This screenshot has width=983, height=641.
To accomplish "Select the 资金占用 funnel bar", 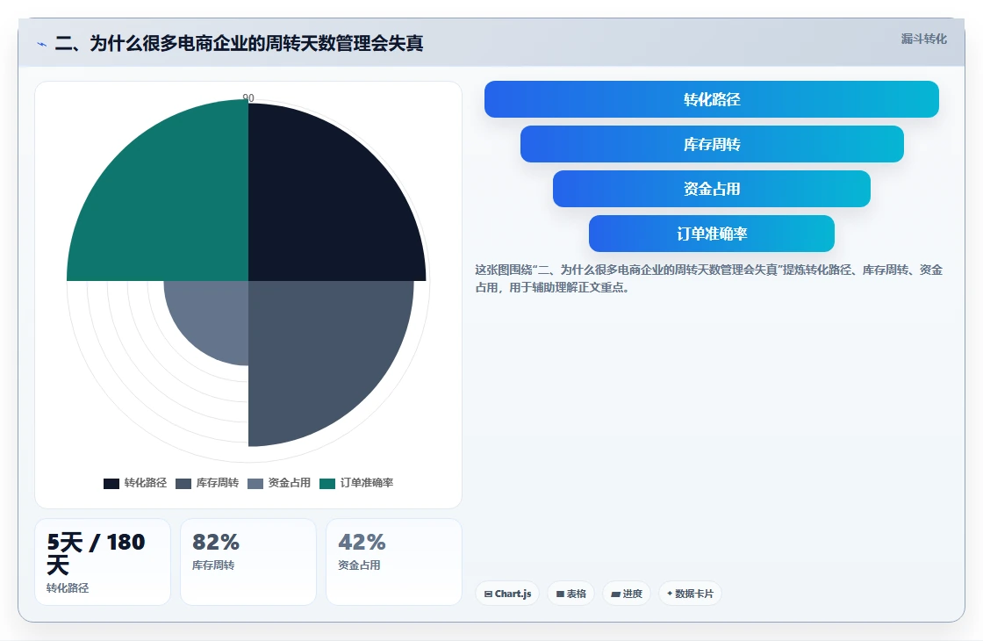I will coord(712,189).
